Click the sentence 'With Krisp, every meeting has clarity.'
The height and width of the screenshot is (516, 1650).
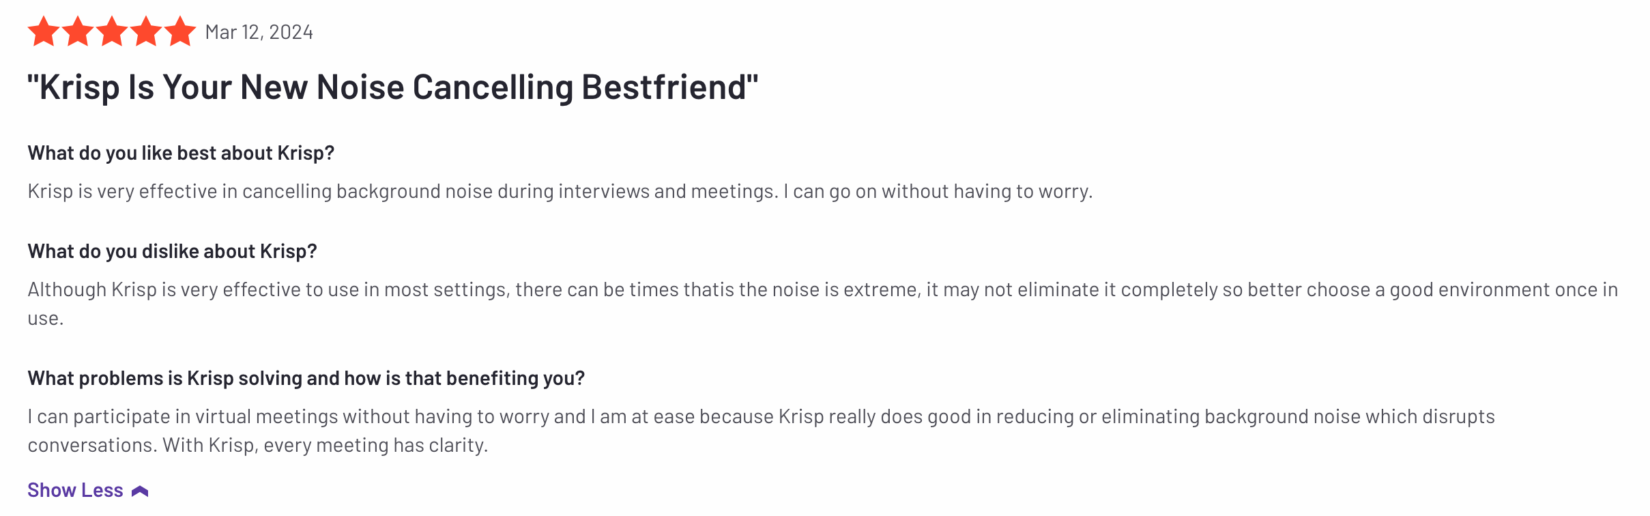click(x=325, y=445)
